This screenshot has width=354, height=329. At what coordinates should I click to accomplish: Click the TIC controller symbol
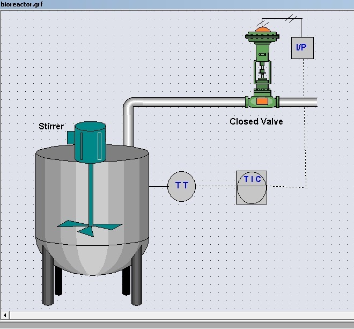tap(252, 187)
